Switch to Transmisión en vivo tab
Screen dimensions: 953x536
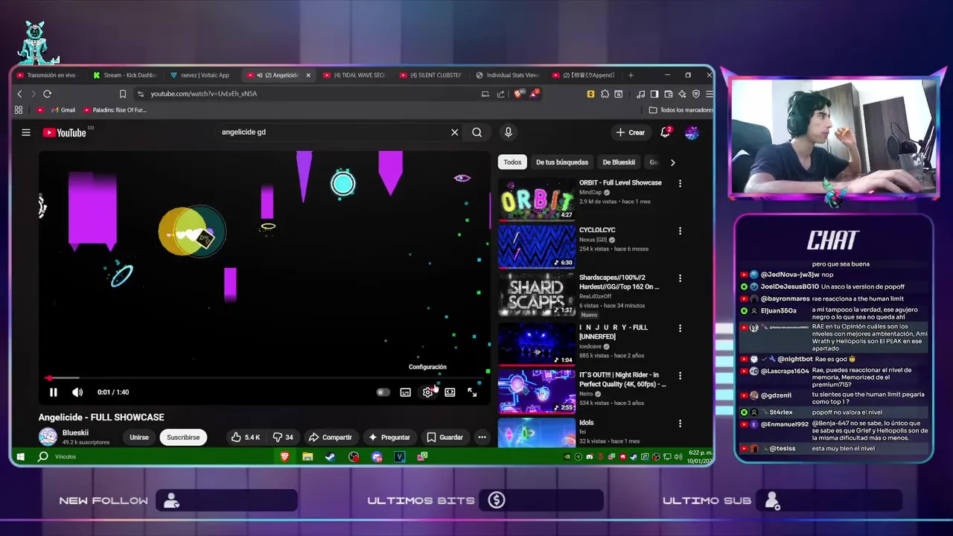pyautogui.click(x=49, y=75)
